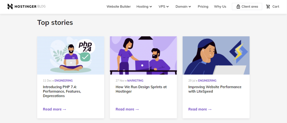
Task: Go to Website Builder page
Action: 119,6
